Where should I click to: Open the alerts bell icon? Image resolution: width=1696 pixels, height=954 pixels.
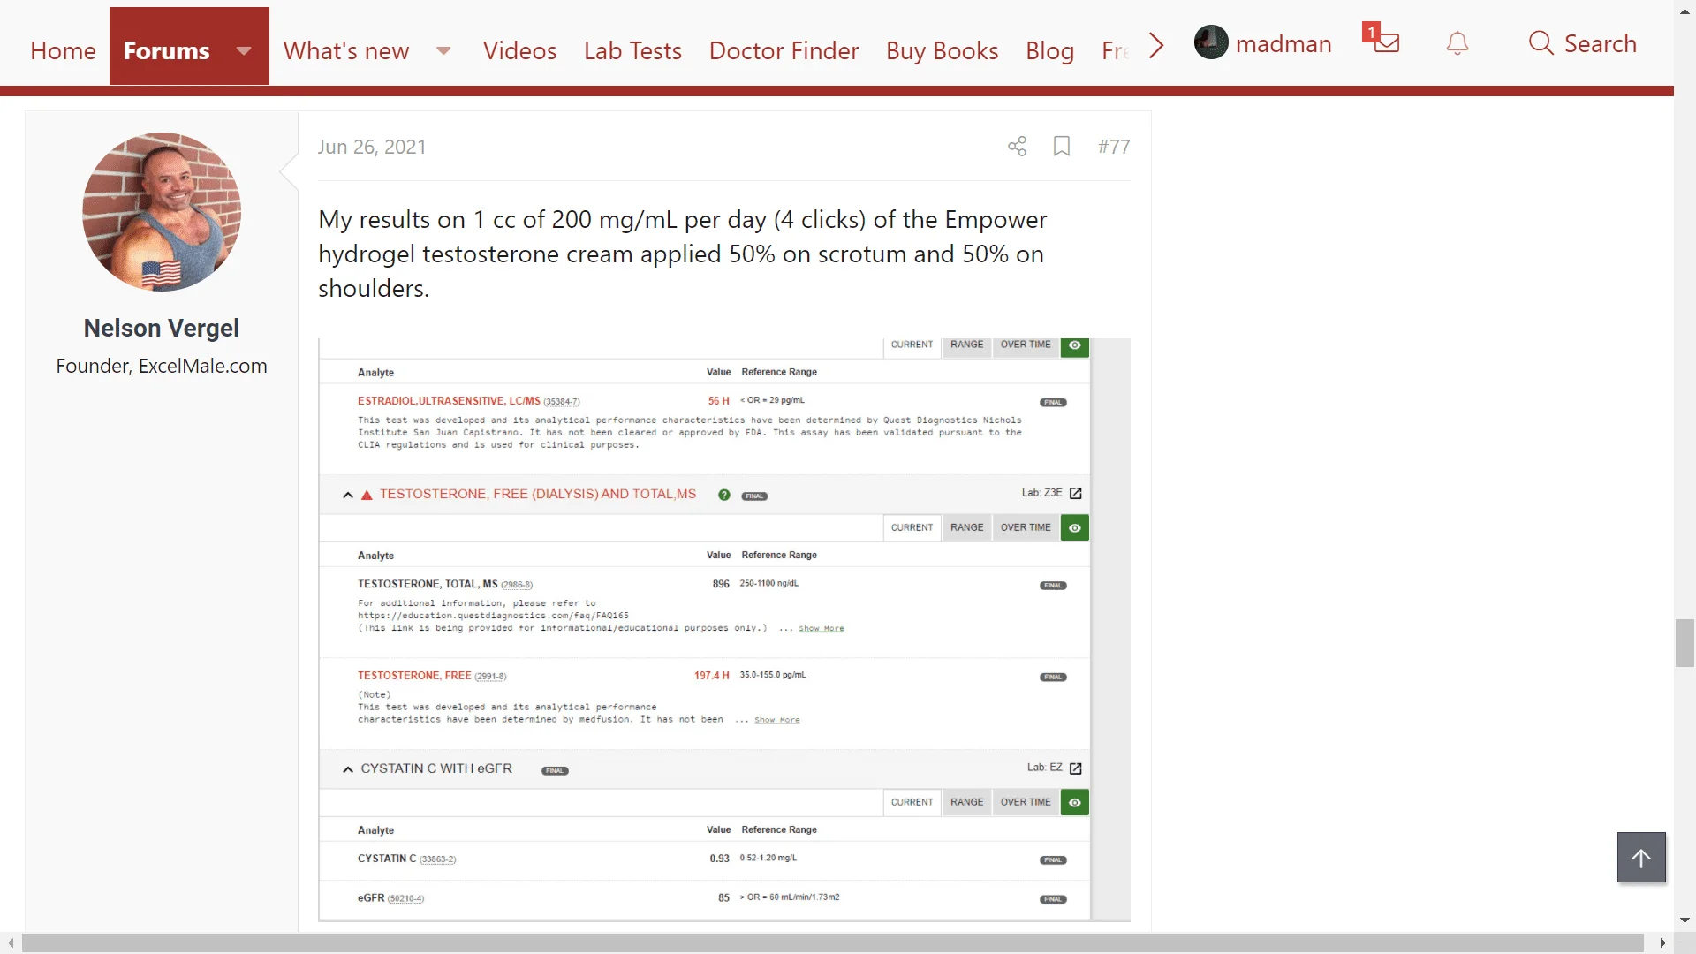[x=1457, y=43]
